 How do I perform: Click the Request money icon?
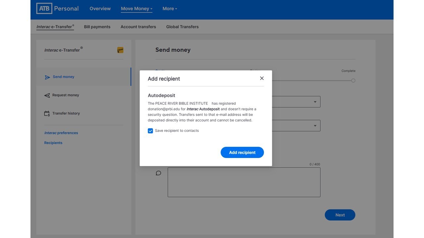click(x=47, y=95)
